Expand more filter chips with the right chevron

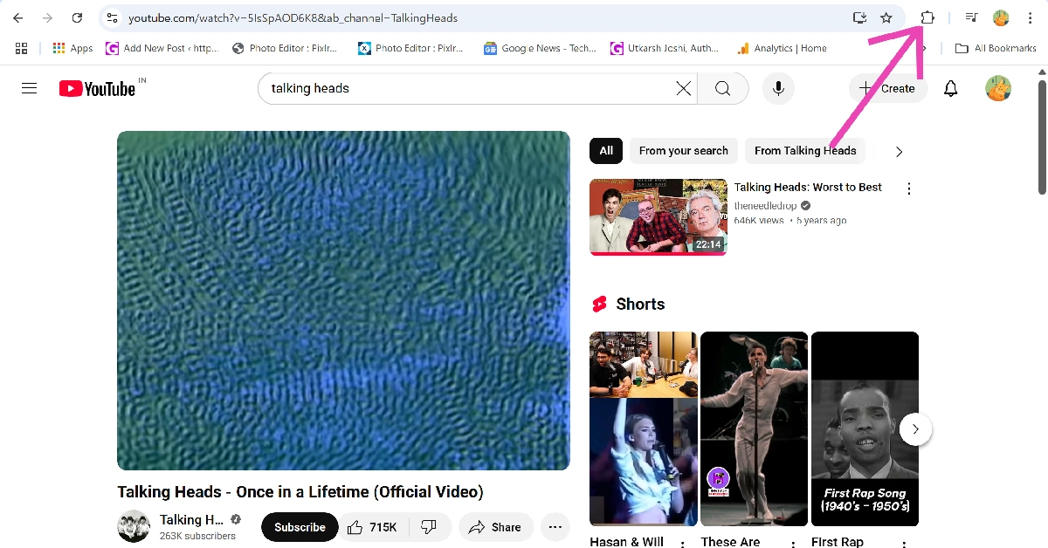pos(898,150)
